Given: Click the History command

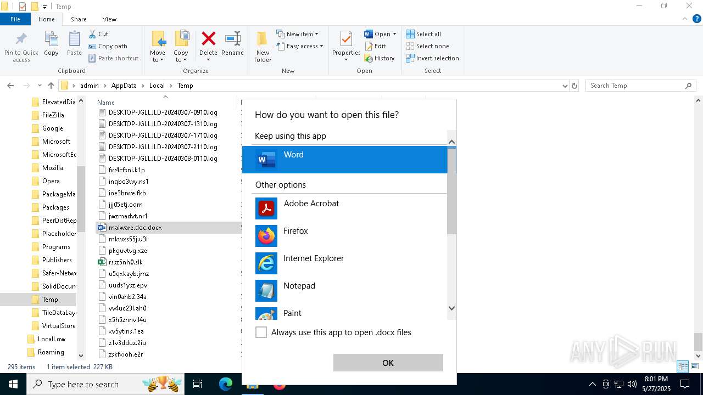Looking at the screenshot, I should 379,58.
